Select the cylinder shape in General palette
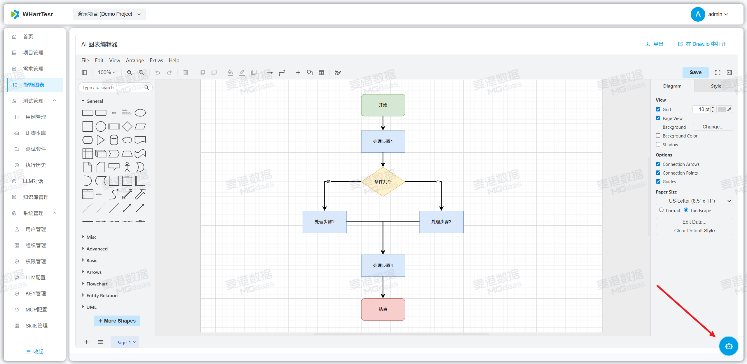Screen dimensions: 747x364 coord(114,140)
